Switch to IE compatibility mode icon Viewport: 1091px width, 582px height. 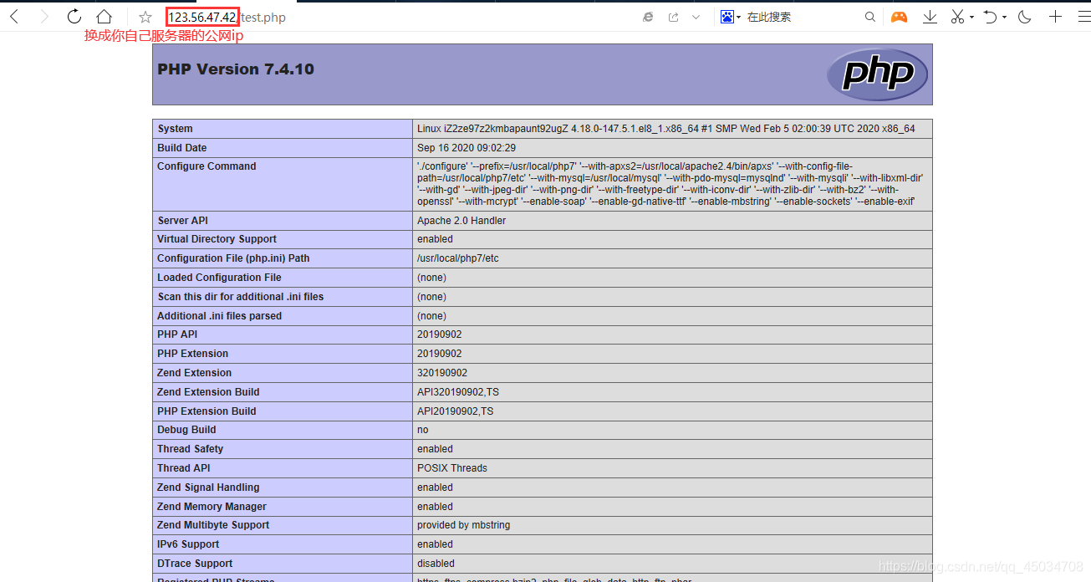648,17
